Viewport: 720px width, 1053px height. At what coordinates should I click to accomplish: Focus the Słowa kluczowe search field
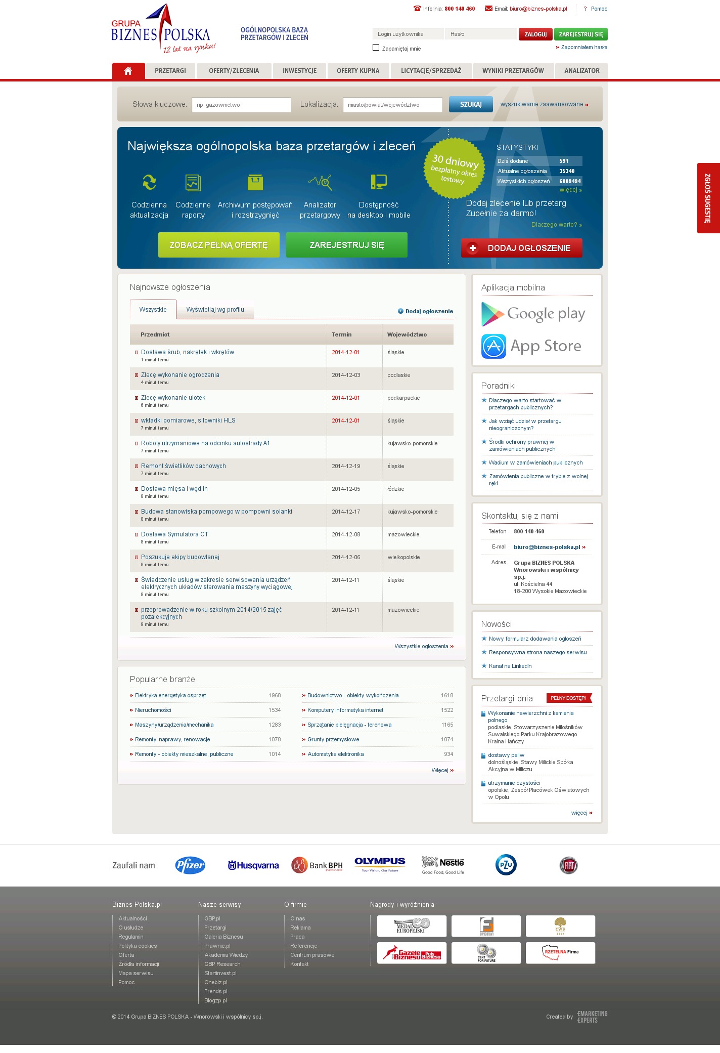point(241,105)
